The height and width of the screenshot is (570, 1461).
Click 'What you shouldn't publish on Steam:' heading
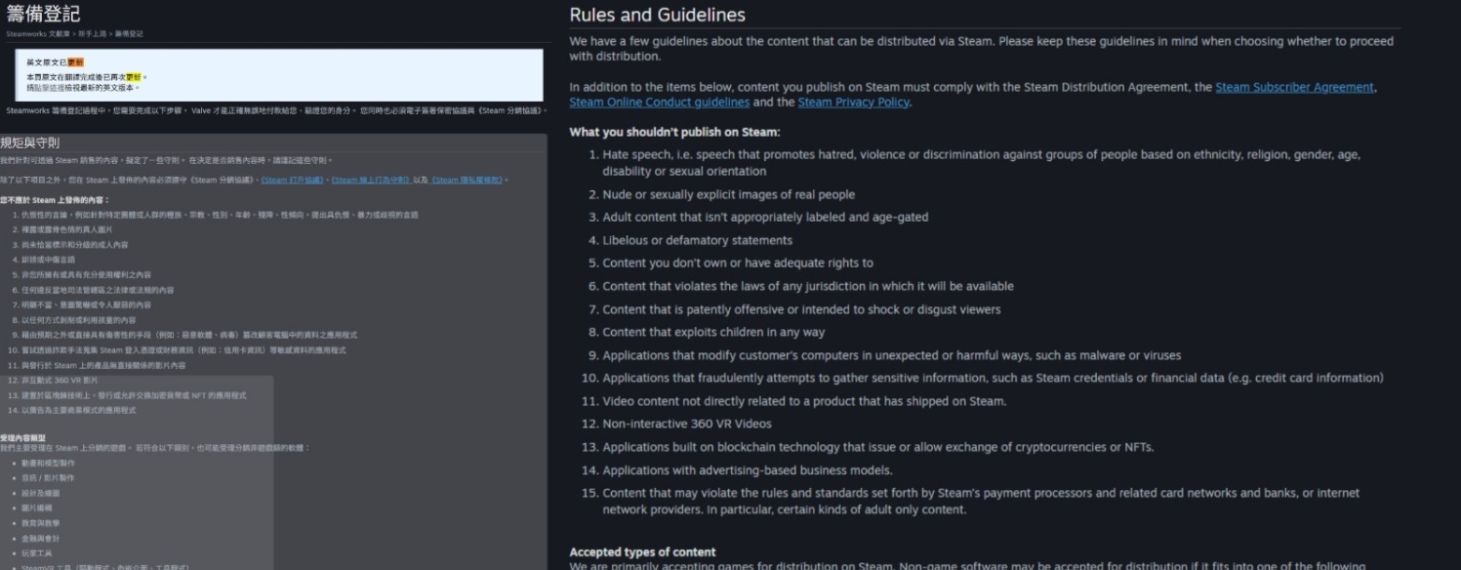click(x=674, y=133)
